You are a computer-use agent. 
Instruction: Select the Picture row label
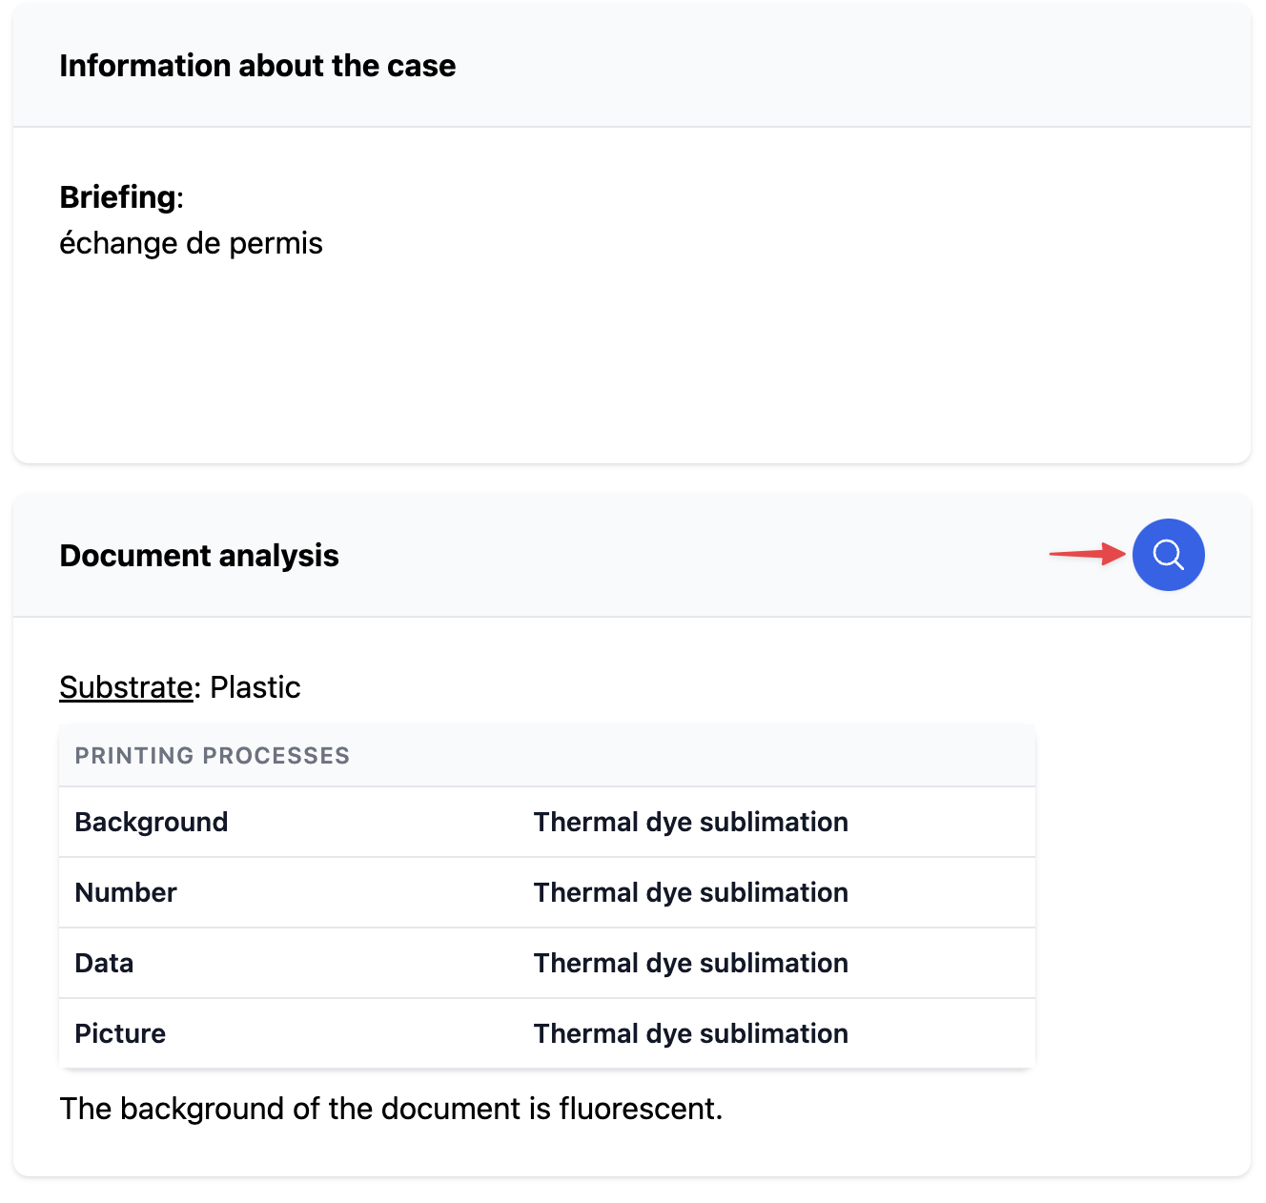(120, 1034)
